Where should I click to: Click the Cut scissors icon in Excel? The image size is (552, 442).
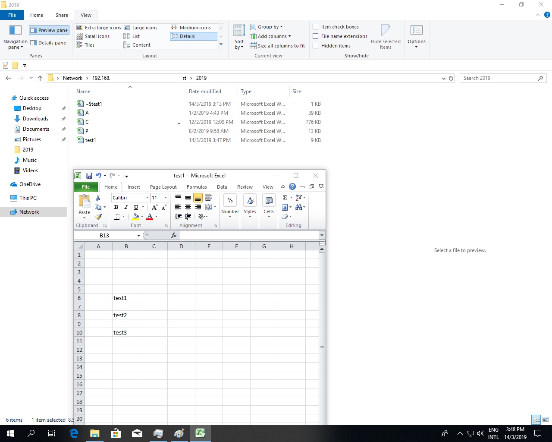[x=98, y=198]
